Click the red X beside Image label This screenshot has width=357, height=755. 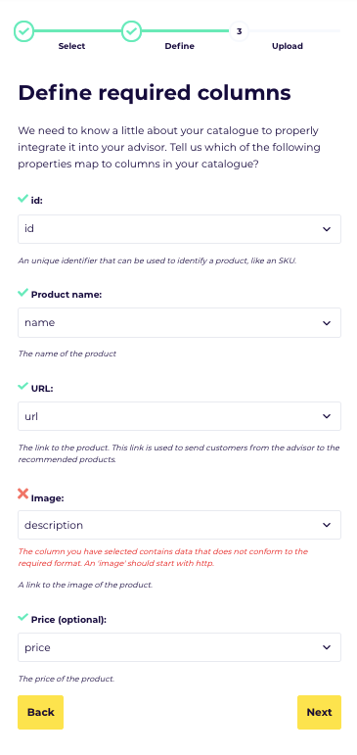click(22, 494)
